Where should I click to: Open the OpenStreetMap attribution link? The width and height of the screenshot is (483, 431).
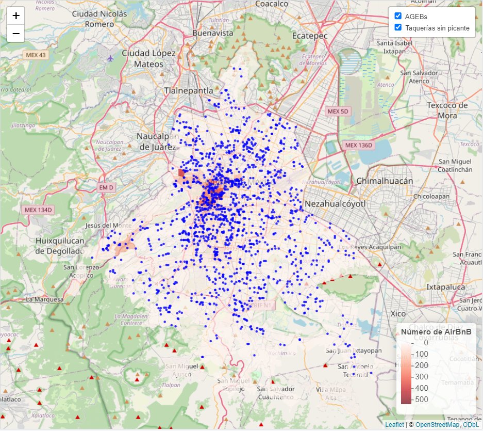pyautogui.click(x=438, y=424)
